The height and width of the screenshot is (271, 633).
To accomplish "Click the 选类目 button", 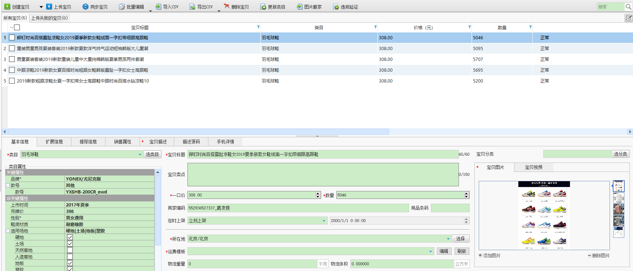I will [152, 154].
